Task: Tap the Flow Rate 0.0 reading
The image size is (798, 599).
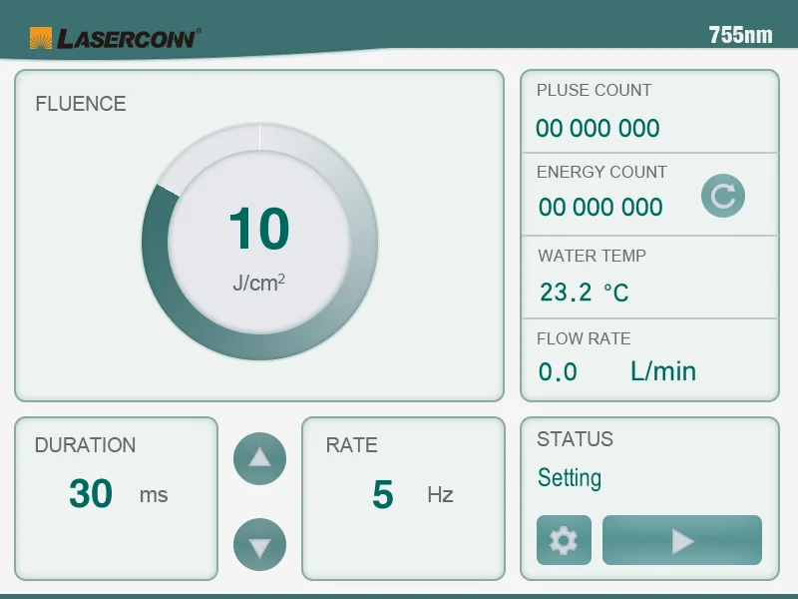Action: pos(558,372)
